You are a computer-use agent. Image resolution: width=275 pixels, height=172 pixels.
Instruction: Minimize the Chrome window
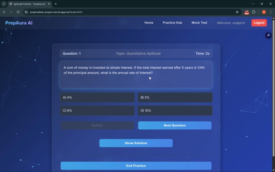tap(253, 4)
